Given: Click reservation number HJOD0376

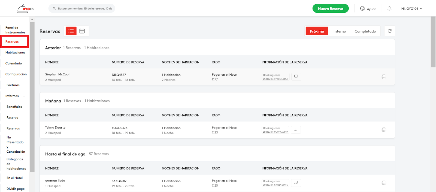Looking at the screenshot, I should (119, 128).
